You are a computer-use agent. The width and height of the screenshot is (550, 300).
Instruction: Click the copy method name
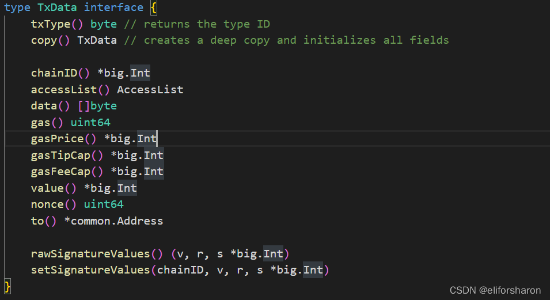point(44,40)
